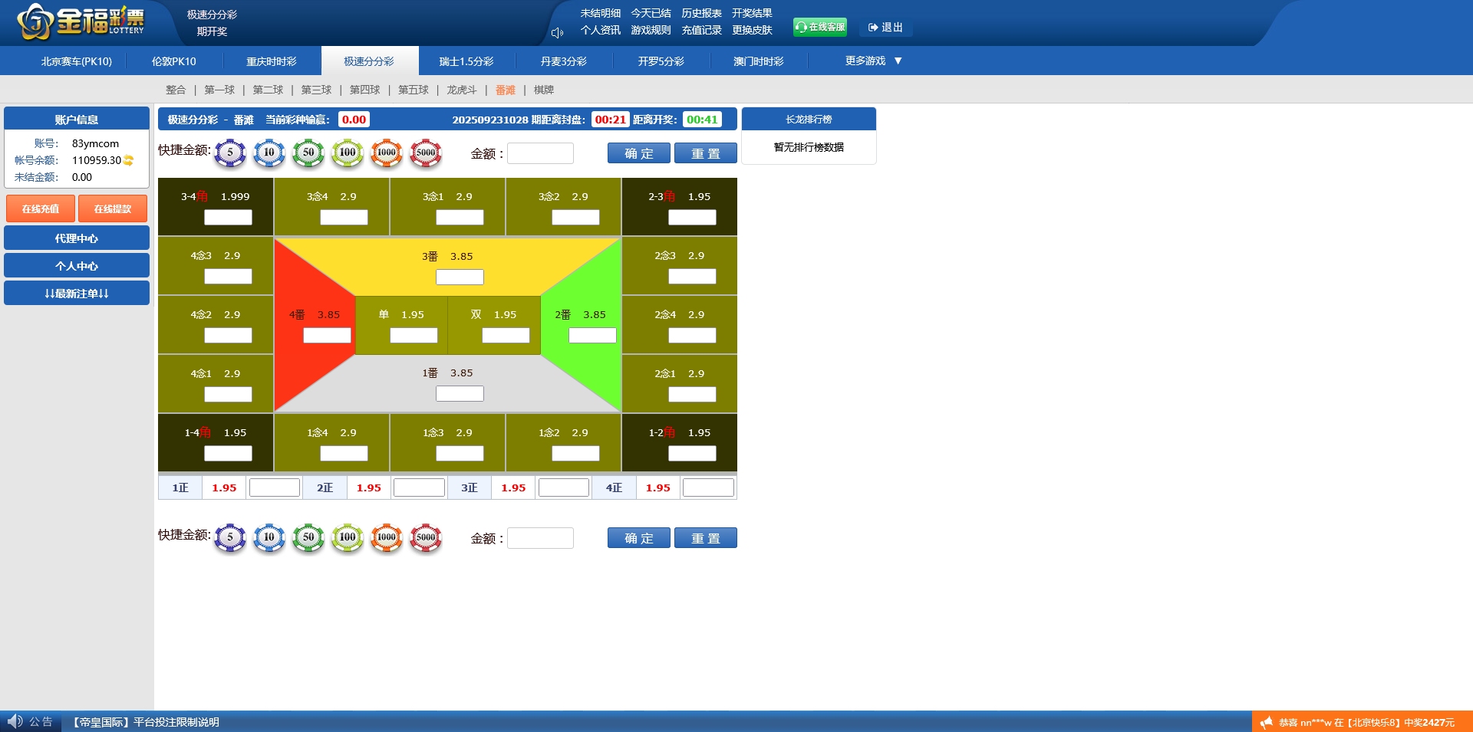Toggle the sound speaker icon in header
1473x732 pixels.
coord(557,33)
